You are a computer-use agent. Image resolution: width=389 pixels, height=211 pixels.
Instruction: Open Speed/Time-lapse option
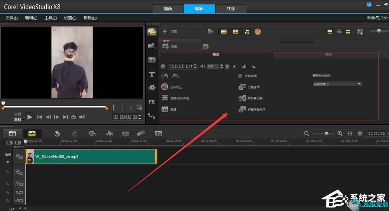[175, 98]
